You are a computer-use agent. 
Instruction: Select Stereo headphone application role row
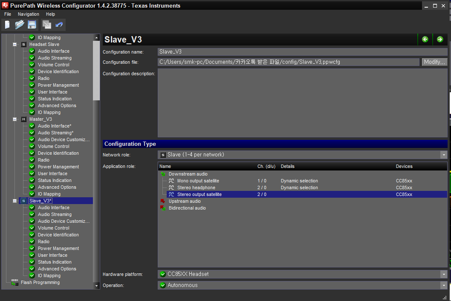[x=306, y=187]
